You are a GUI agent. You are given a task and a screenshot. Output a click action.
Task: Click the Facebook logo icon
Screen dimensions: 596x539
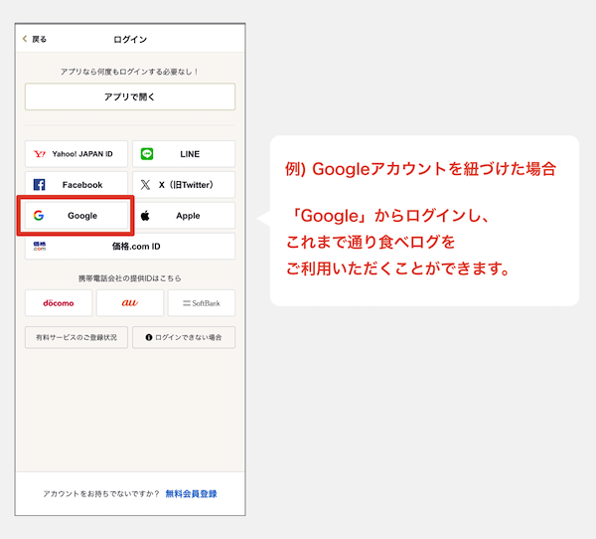[x=40, y=185]
